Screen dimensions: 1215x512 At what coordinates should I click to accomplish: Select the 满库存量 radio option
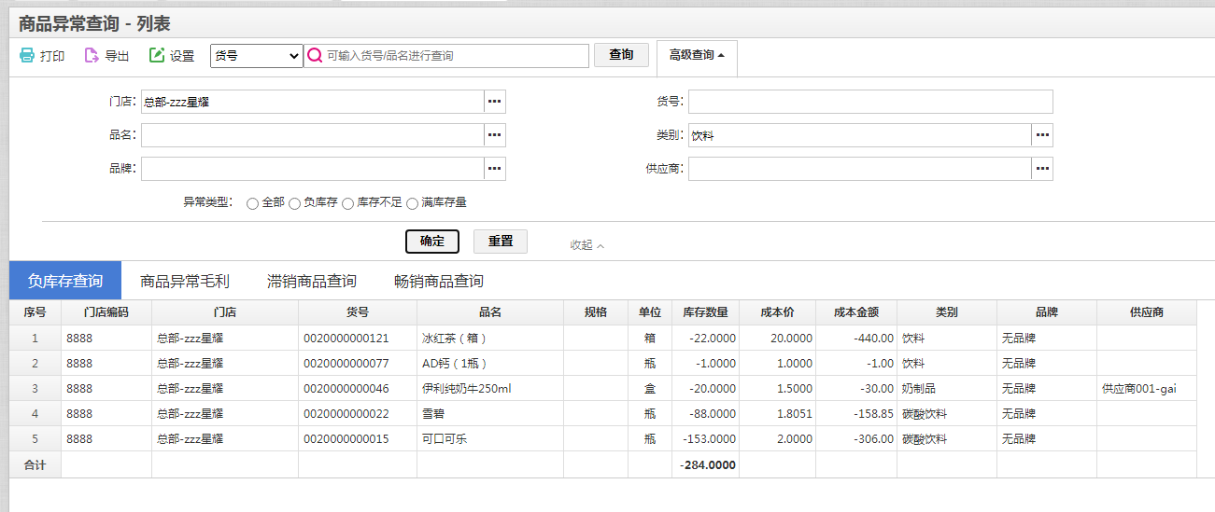[412, 203]
